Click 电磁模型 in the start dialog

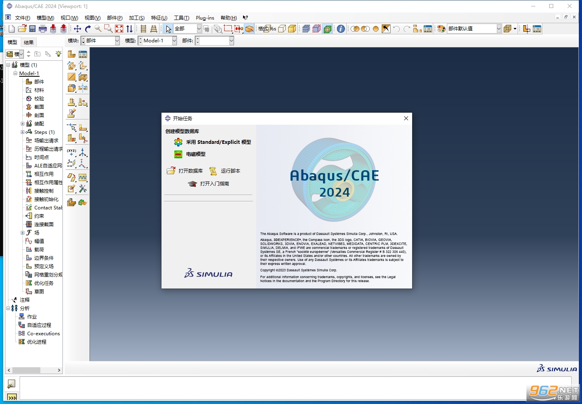click(x=196, y=154)
